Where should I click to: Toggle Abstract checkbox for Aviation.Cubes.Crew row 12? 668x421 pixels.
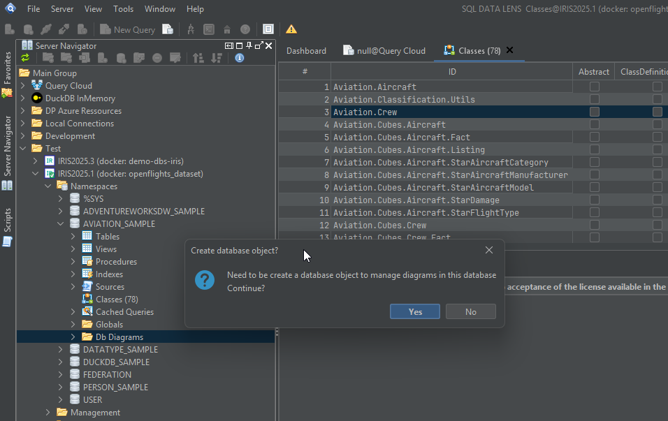595,225
